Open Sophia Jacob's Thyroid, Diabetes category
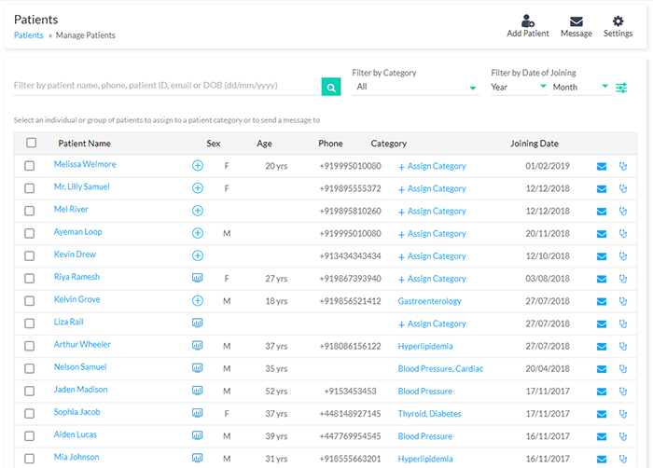 tap(429, 413)
